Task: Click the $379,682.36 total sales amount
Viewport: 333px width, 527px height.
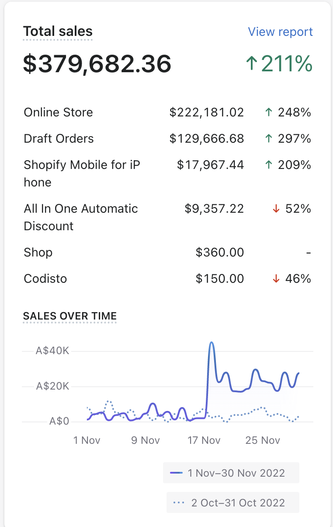Action: pos(97,64)
